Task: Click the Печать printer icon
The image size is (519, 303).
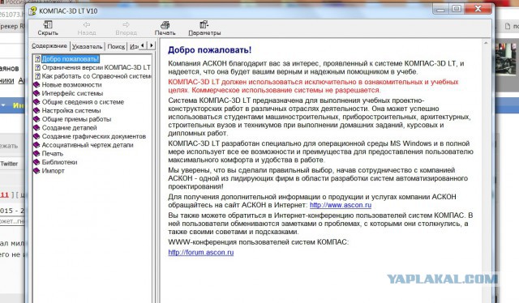Action: click(x=165, y=25)
